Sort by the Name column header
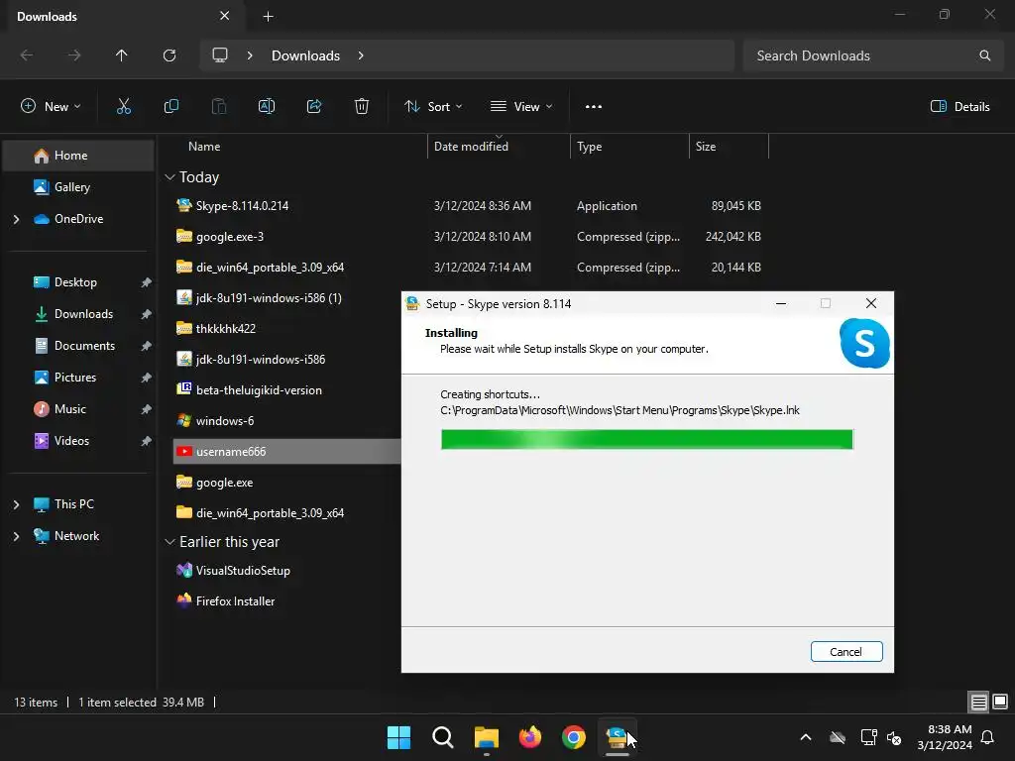Image resolution: width=1015 pixels, height=761 pixels. [x=204, y=147]
